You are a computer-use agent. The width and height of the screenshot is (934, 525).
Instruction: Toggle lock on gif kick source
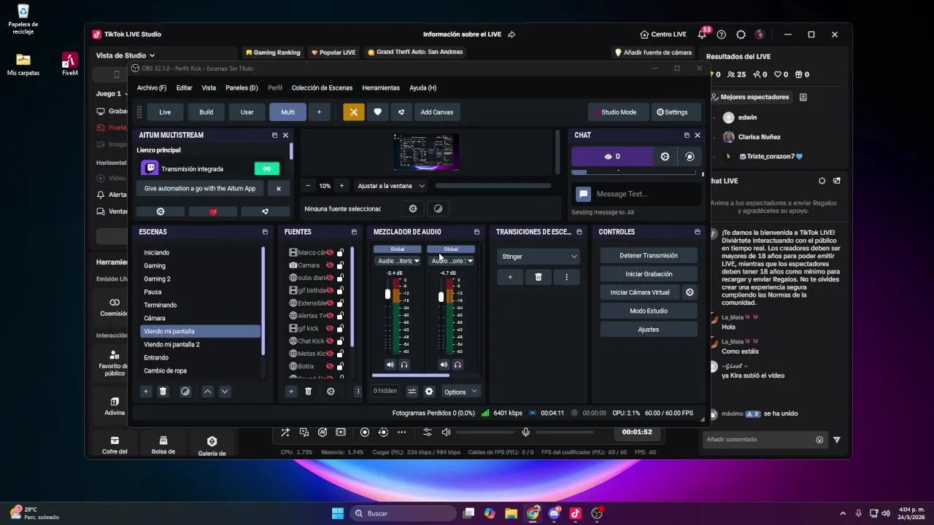[x=341, y=328]
